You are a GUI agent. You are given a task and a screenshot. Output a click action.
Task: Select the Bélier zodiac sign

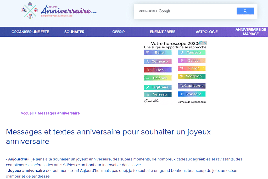pyautogui.click(x=158, y=52)
